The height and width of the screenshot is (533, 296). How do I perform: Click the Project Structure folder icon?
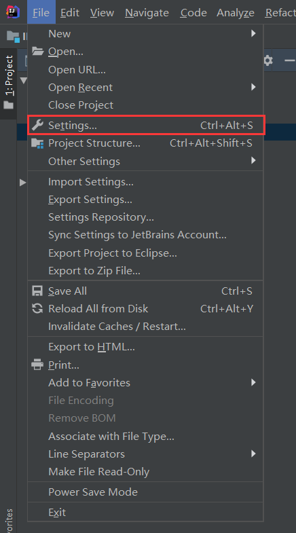point(37,143)
